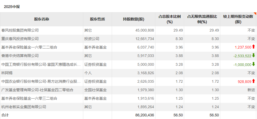Click the orange corner marker on last header
Image resolution: width=257 pixels, height=119 pixels.
(x=255, y=14)
